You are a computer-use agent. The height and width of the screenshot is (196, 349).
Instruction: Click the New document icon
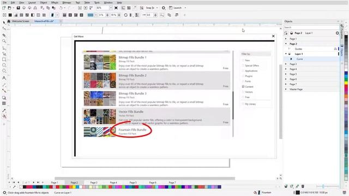click(x=4, y=8)
